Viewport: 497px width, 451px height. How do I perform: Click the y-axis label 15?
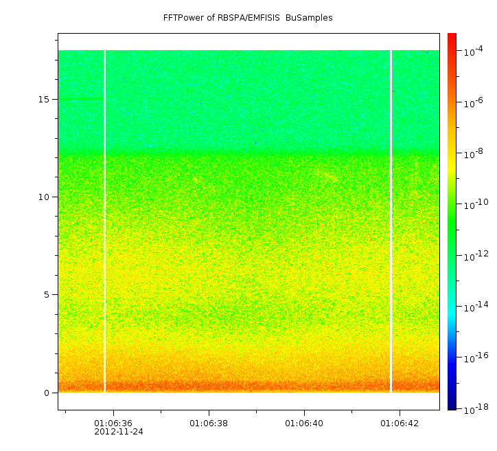(x=44, y=99)
